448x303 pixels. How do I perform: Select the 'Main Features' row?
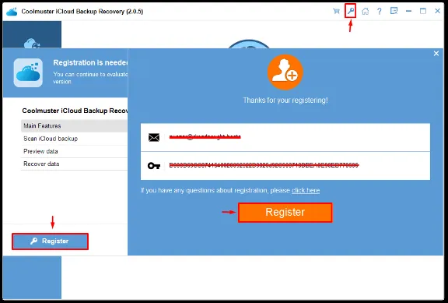(x=75, y=126)
